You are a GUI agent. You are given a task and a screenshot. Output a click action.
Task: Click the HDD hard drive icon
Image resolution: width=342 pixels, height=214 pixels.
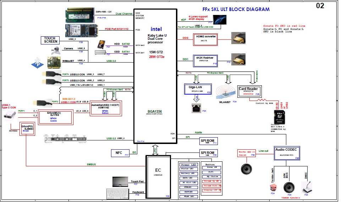point(101,44)
